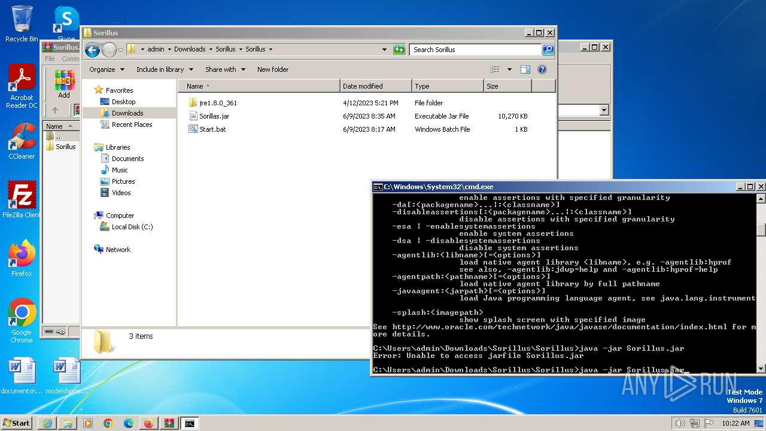This screenshot has height=431, width=766.
Task: Click the Explorer Back navigation arrow
Action: [92, 50]
